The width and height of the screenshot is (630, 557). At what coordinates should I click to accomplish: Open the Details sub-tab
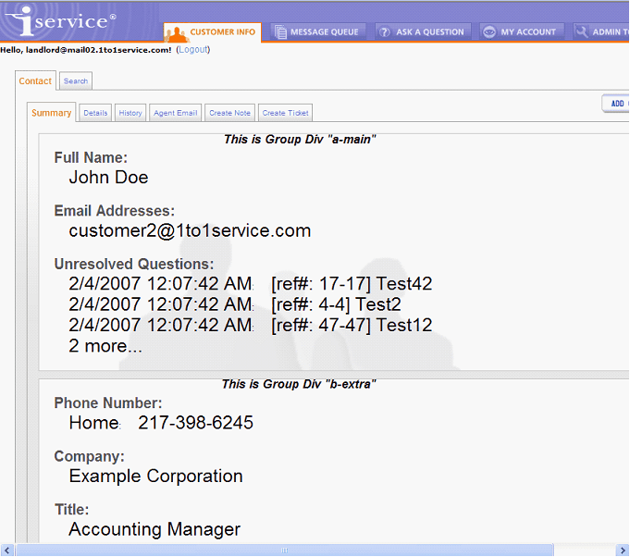[95, 113]
